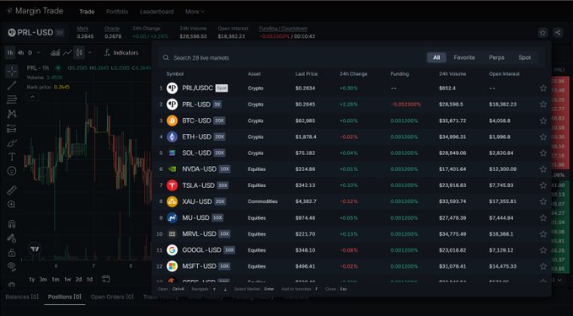Open the PRL-USD market selector
This screenshot has height=316, width=573.
pos(35,33)
